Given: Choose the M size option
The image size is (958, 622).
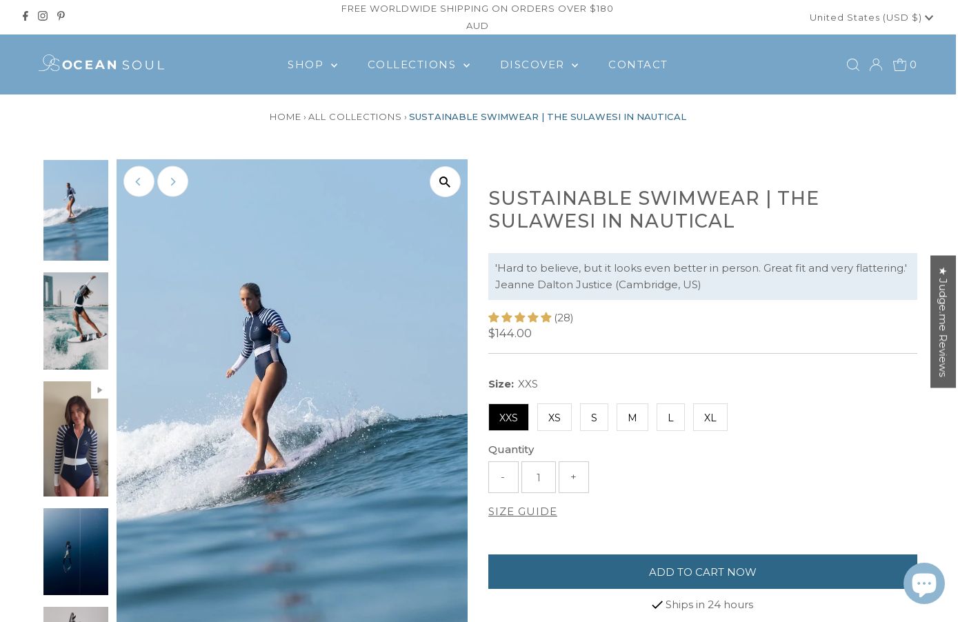Looking at the screenshot, I should [632, 418].
